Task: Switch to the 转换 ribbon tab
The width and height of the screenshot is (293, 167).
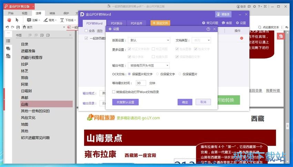Action: (x=52, y=13)
